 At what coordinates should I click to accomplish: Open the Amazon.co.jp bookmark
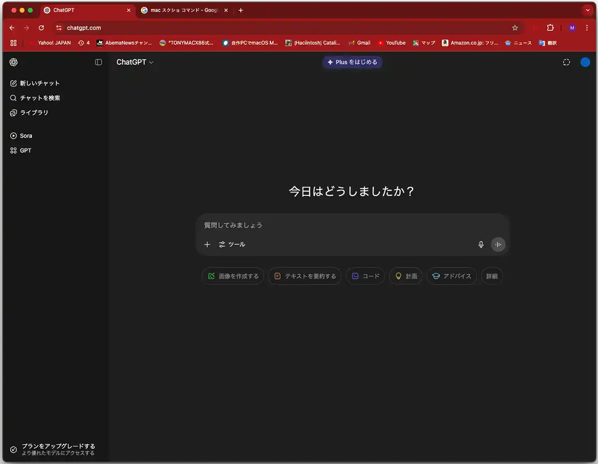click(x=470, y=43)
